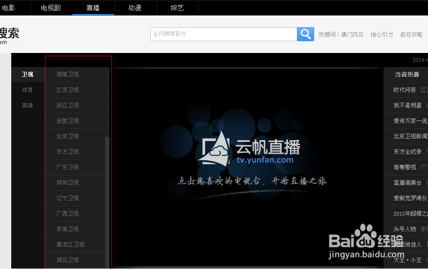Click hot search term 澳门风云

(x=352, y=34)
